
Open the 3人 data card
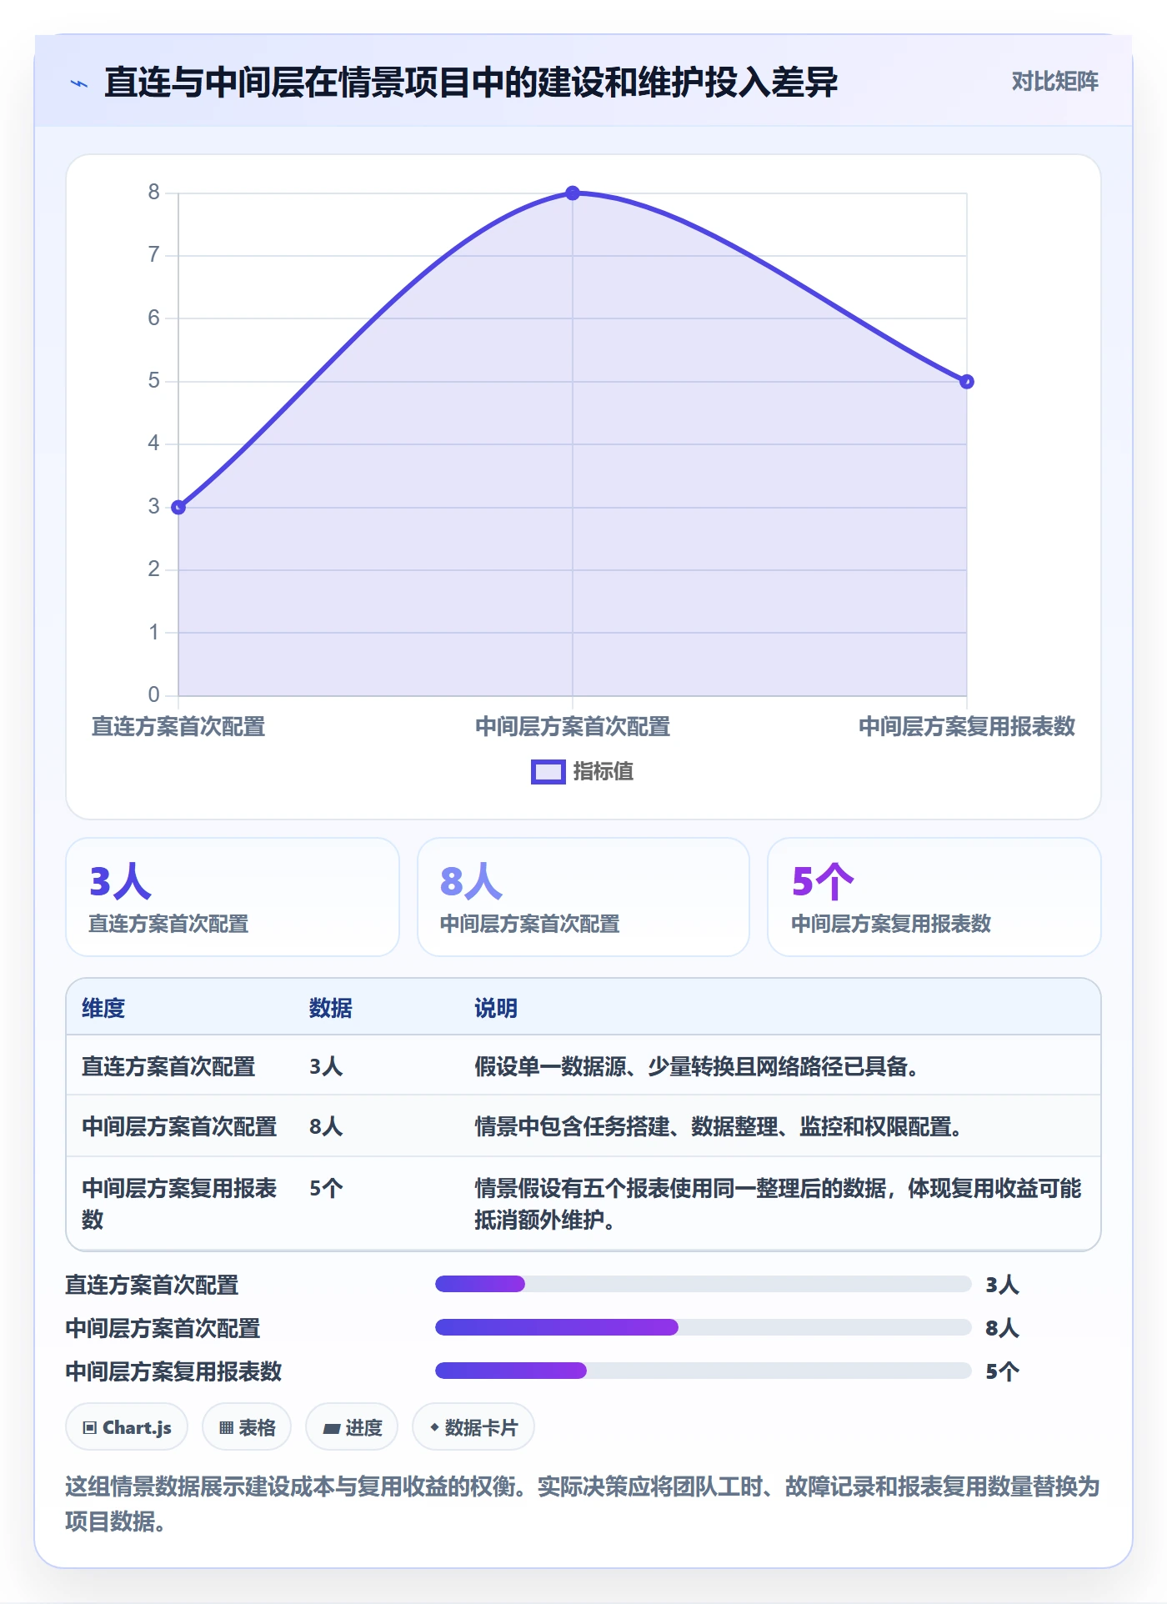(x=233, y=897)
